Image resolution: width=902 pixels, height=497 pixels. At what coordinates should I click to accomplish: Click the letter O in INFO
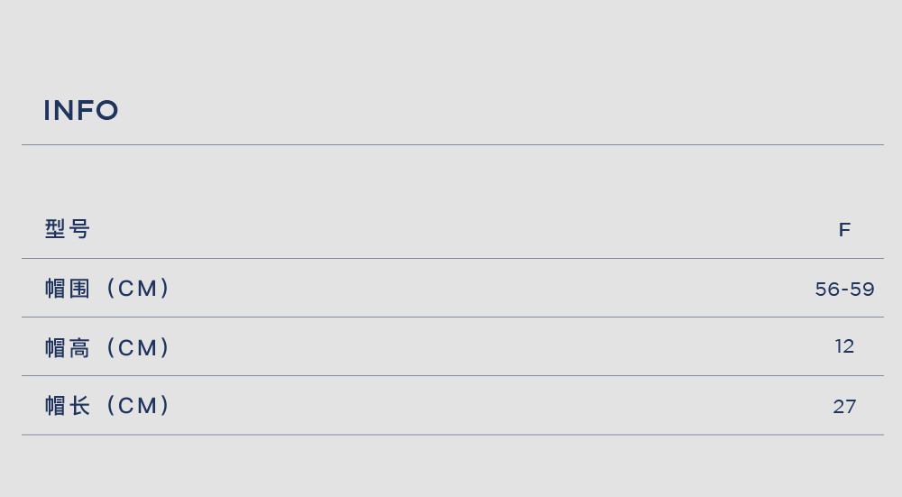point(107,110)
